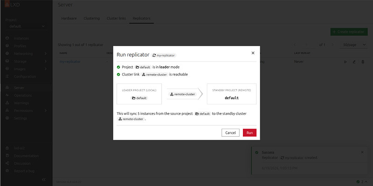Viewport: 373px width, 186px height.
Task: Click the red Run button
Action: 249,133
